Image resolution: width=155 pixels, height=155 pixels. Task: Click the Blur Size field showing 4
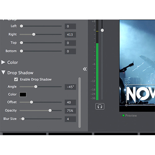[x=70, y=119]
